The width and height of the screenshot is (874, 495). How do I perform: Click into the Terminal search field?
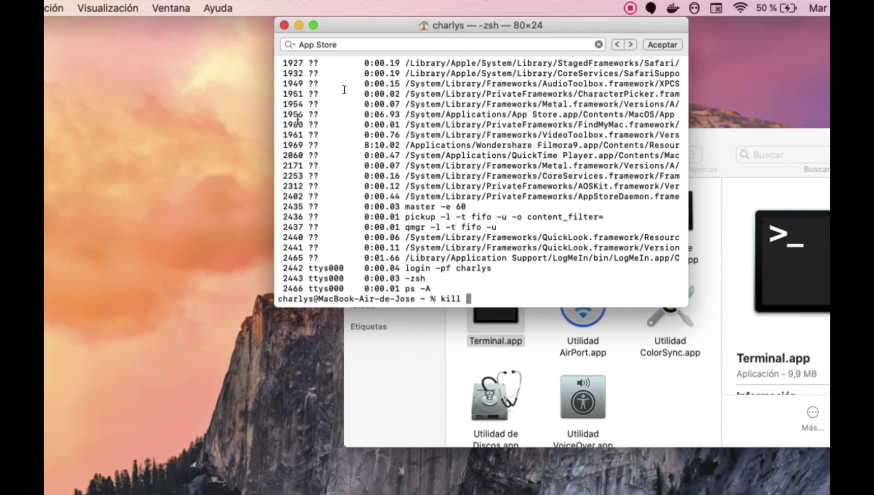click(443, 44)
